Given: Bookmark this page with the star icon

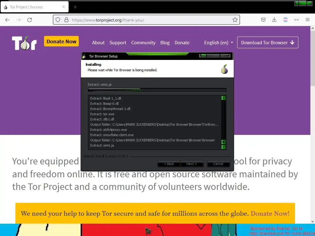Looking at the screenshot, I should tap(235, 20).
